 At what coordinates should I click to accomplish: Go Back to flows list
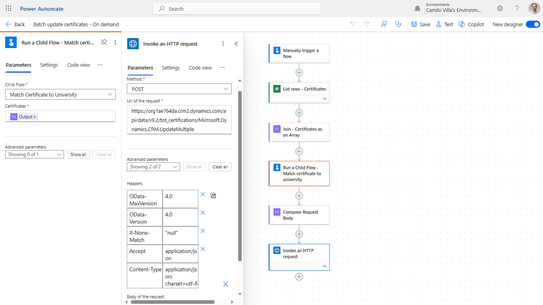point(15,24)
